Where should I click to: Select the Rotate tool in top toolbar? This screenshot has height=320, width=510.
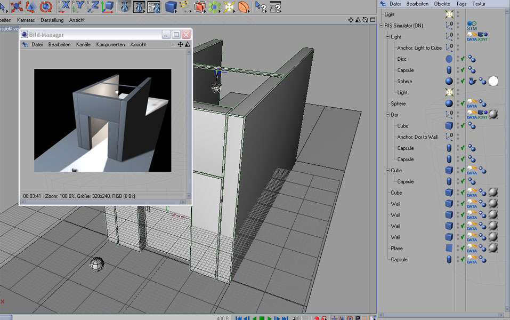tap(46, 6)
